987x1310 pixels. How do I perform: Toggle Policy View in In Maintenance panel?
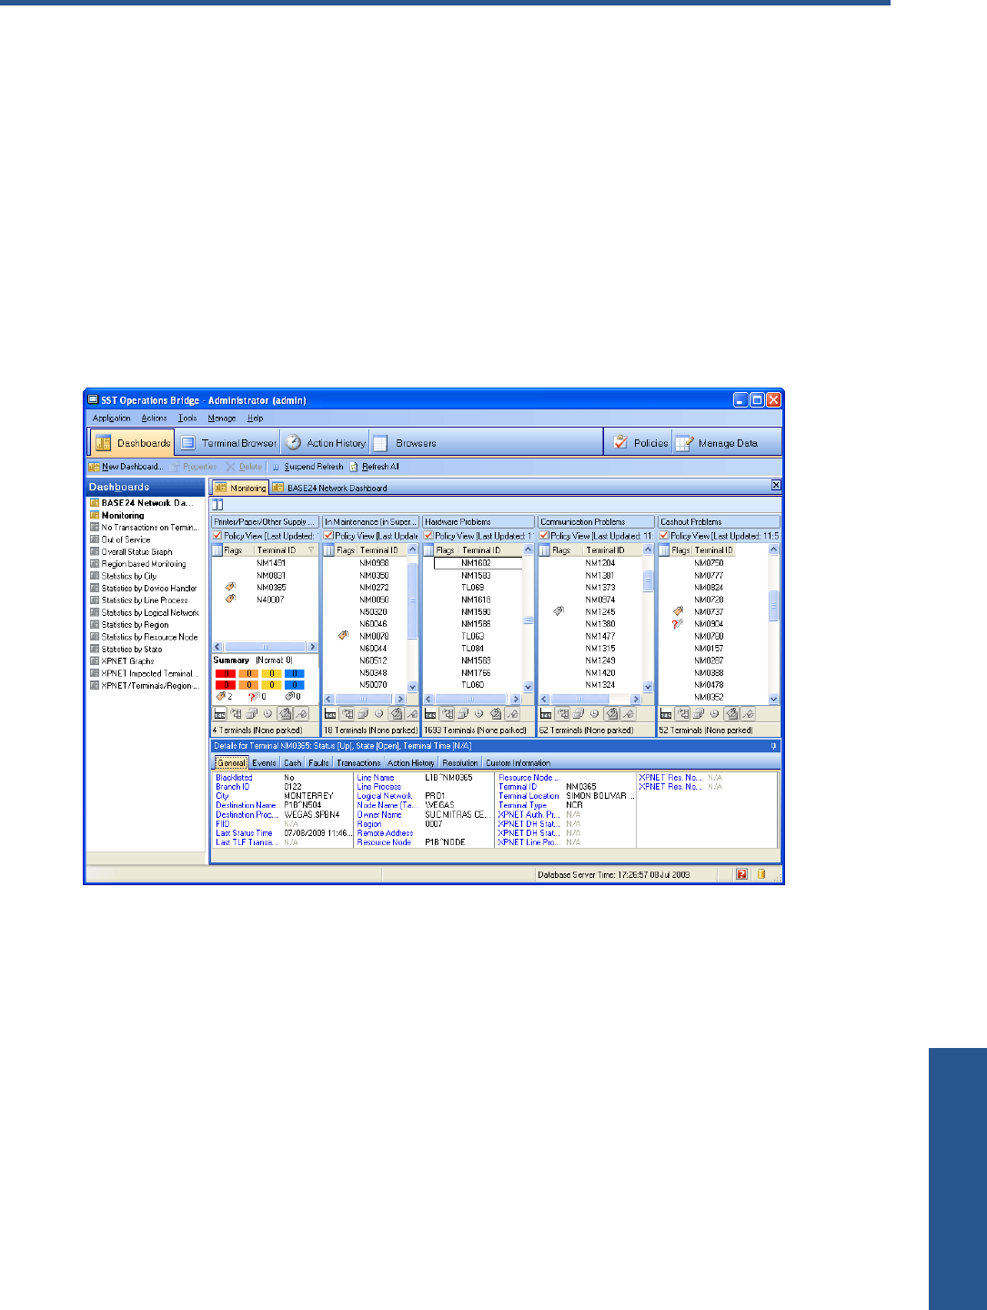coord(329,536)
